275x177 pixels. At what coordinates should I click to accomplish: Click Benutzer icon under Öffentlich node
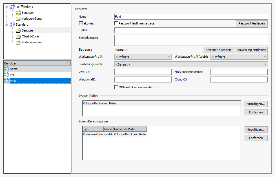18,13
